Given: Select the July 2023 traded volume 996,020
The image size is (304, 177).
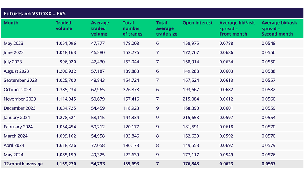Looking at the screenshot, I should [x=67, y=62].
